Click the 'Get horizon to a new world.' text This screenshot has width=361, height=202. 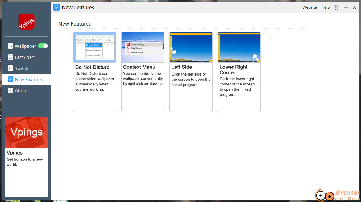[x=25, y=162]
